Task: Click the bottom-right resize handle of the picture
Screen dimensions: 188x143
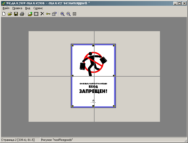Action: coord(114,106)
